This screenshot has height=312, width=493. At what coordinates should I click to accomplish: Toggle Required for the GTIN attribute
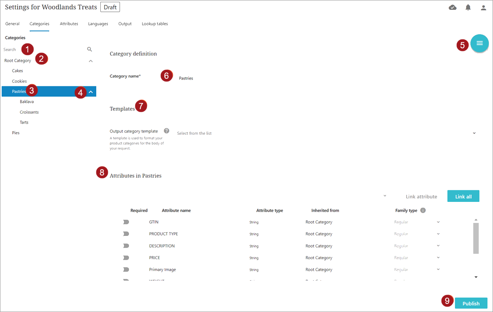[x=126, y=222]
